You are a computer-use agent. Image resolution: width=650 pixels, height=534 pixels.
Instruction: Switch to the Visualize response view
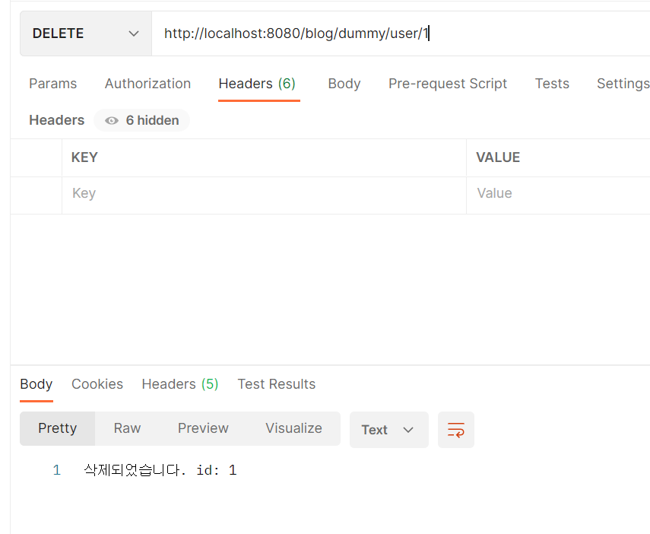294,428
